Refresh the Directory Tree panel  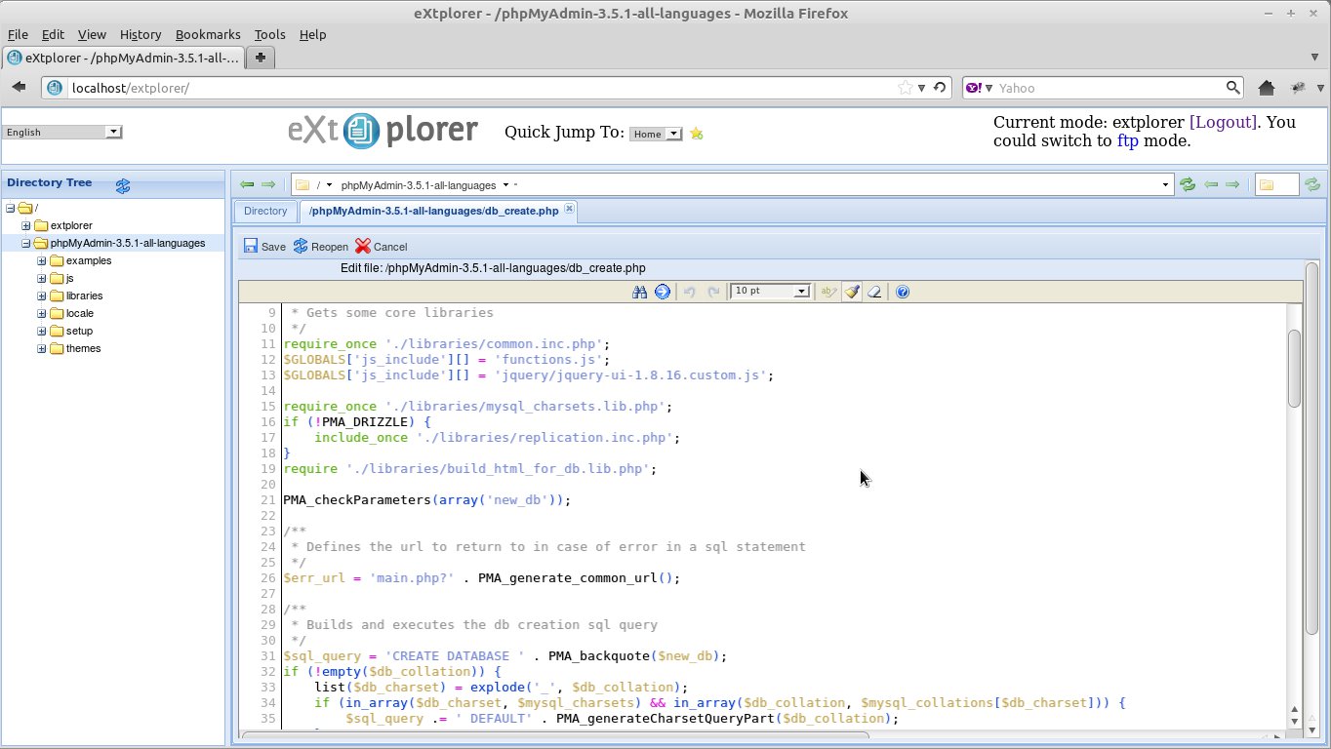click(123, 185)
